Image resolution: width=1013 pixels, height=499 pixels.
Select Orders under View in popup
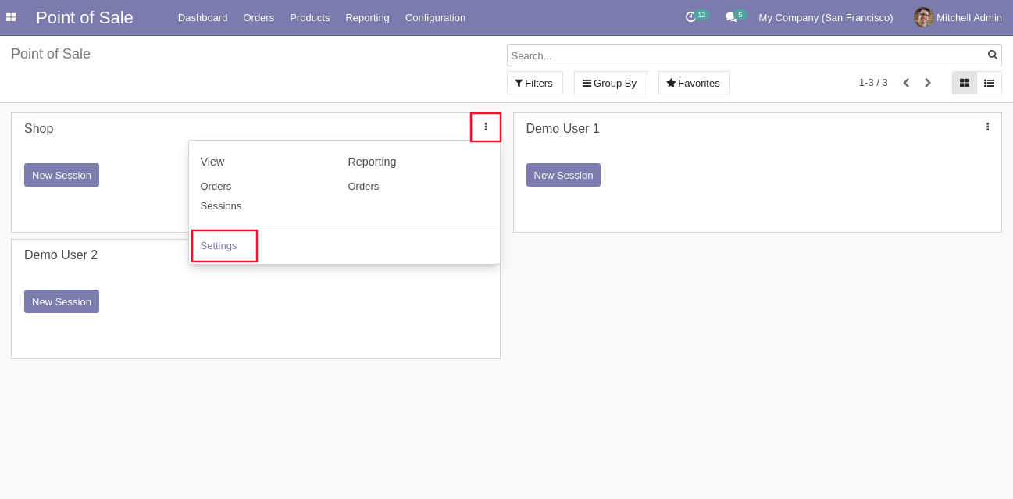click(216, 186)
